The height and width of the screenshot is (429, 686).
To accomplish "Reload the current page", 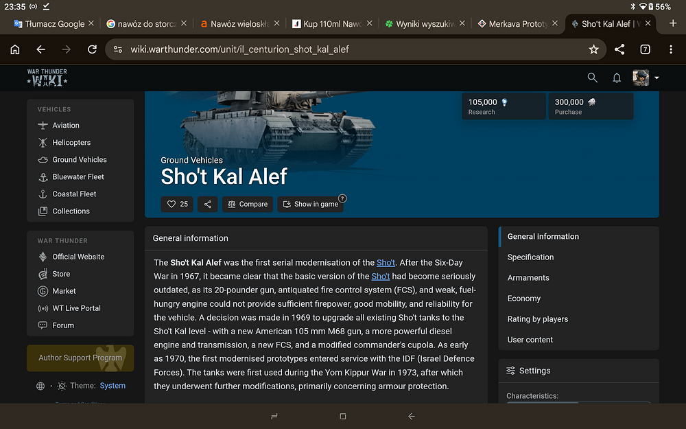I will tap(92, 49).
